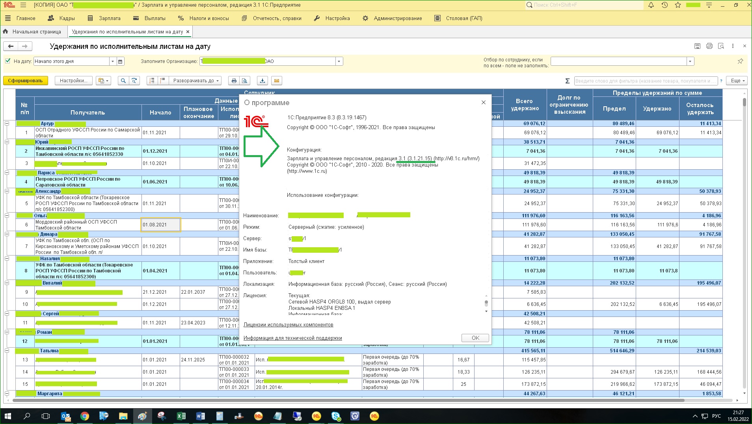Viewport: 752px width, 424px height.
Task: Show notifications bell in title bar
Action: point(651,5)
